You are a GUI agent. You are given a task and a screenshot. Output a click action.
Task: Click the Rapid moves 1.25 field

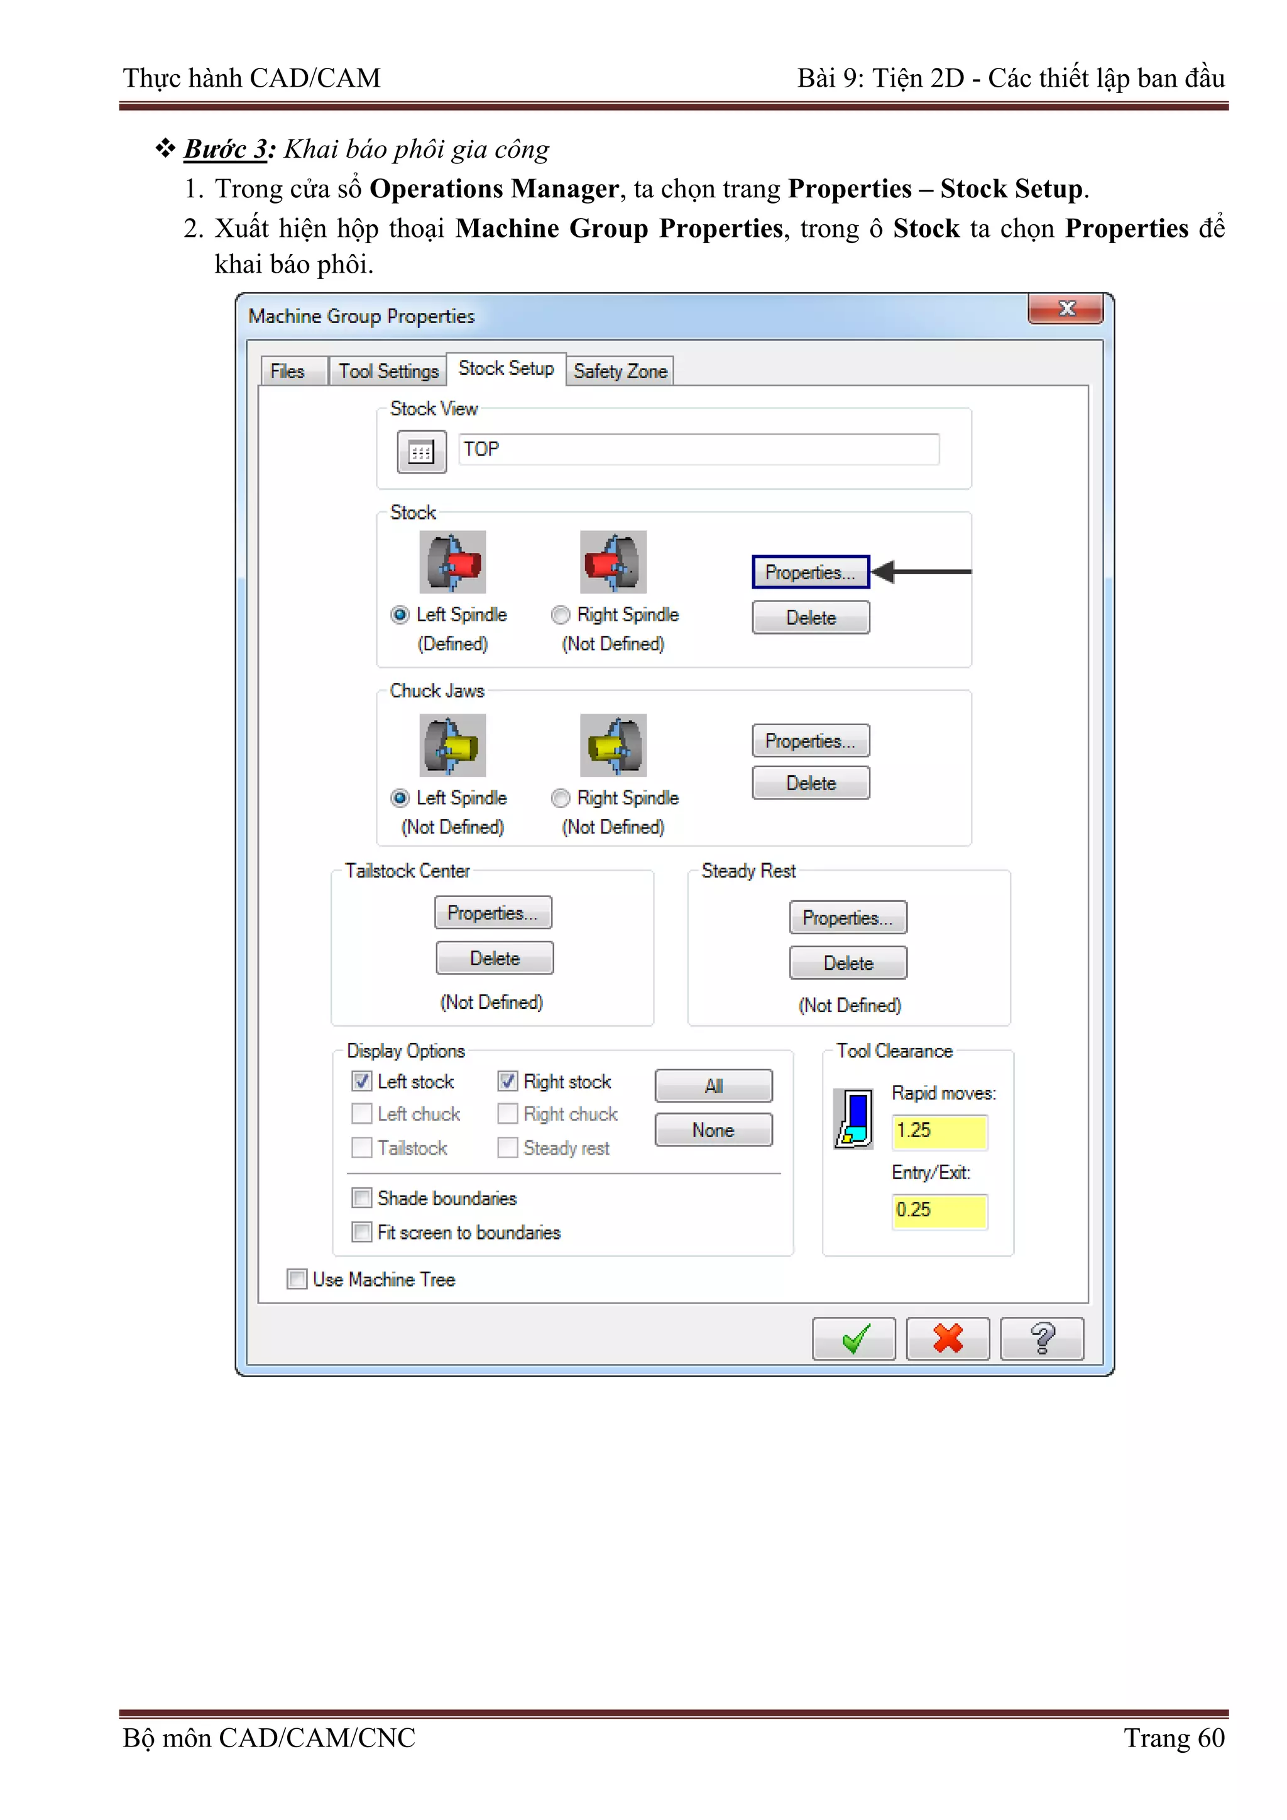pyautogui.click(x=939, y=1131)
